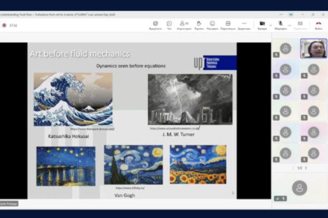Click the red recording indicator
The width and height of the screenshot is (328, 218).
[4, 25]
